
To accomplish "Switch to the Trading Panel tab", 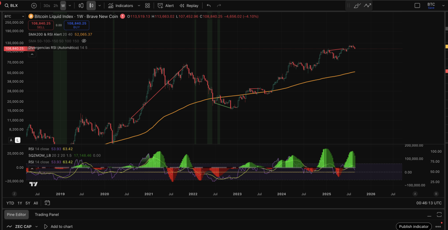I will coord(47,215).
